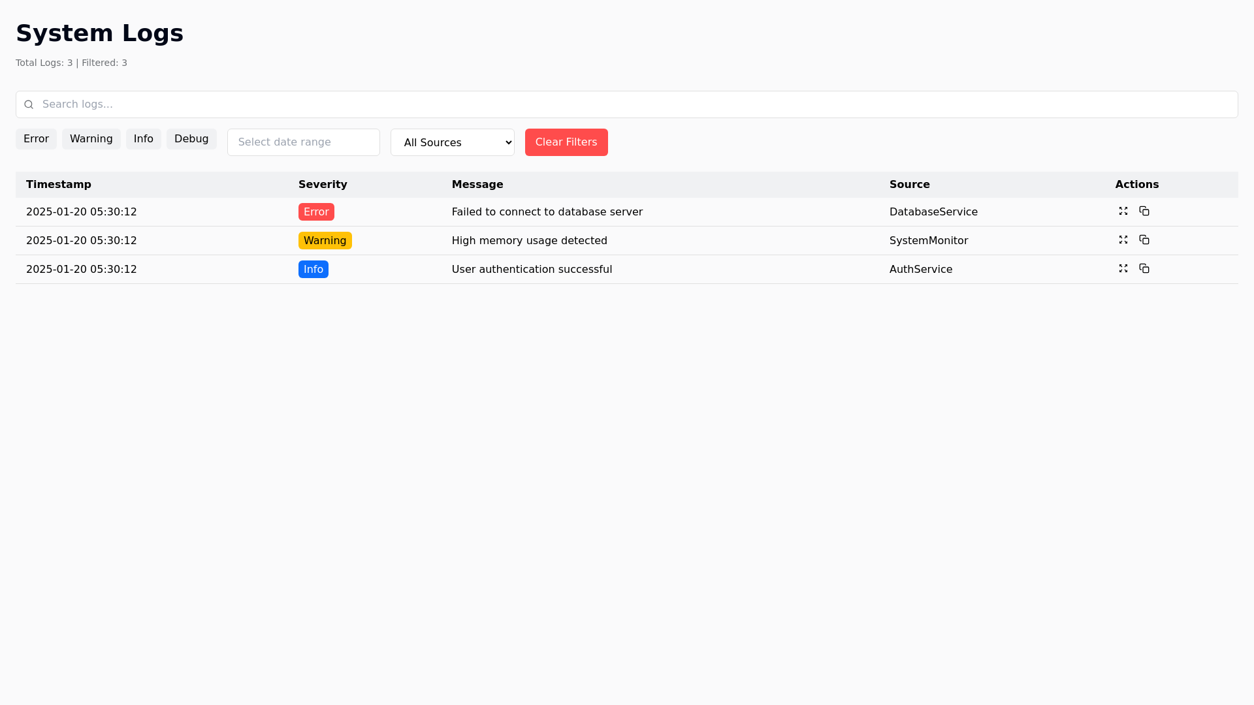Viewport: 1254px width, 705px height.
Task: Click the timestamp in the Error row
Action: (x=82, y=212)
